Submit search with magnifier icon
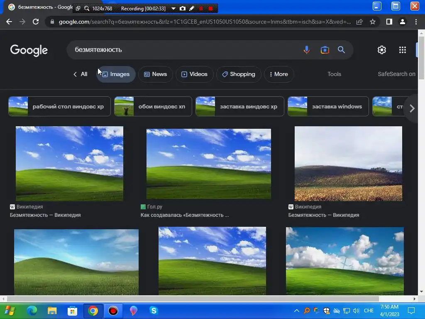 (x=341, y=50)
